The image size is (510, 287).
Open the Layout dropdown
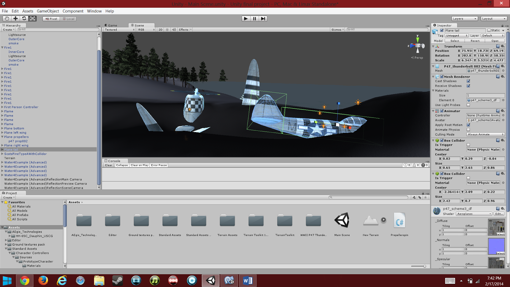(x=494, y=19)
